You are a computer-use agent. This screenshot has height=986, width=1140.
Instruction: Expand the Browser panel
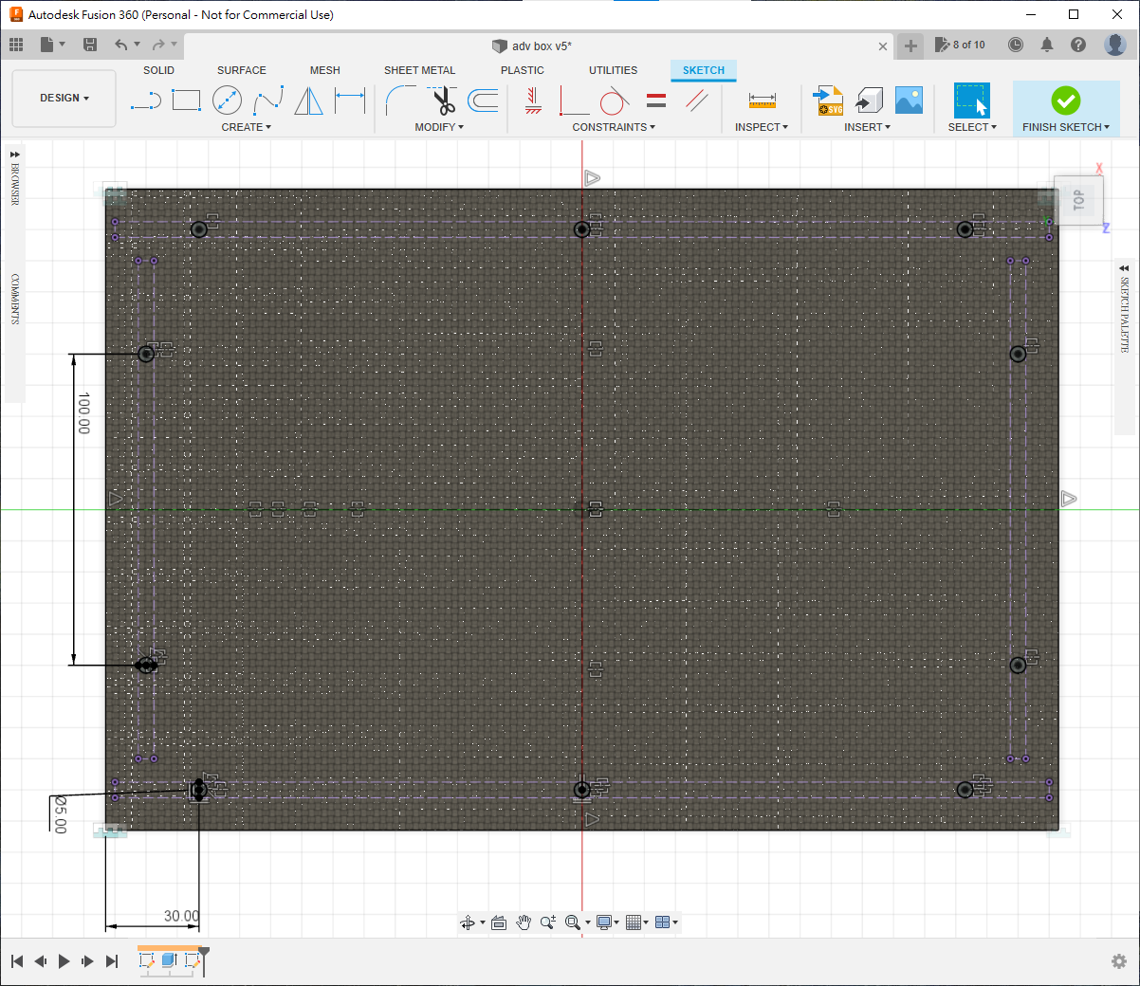(x=15, y=155)
